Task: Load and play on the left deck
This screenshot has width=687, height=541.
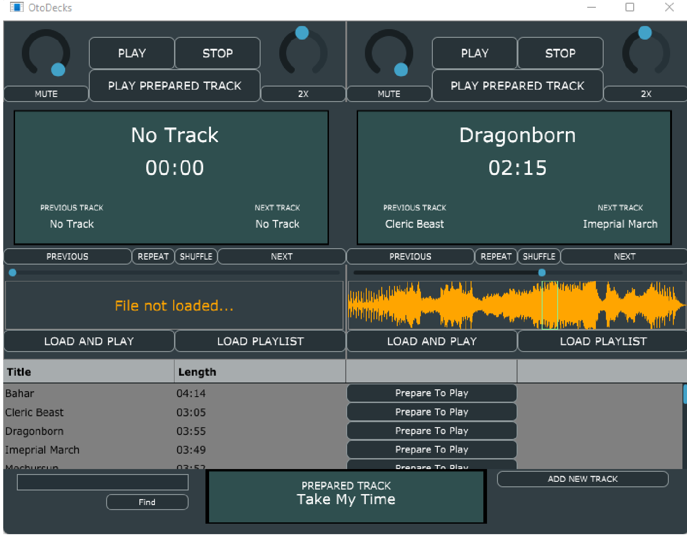Action: pos(89,341)
